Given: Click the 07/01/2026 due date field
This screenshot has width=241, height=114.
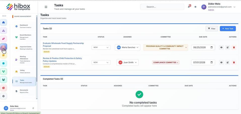Looking at the screenshot, I should [203, 62].
